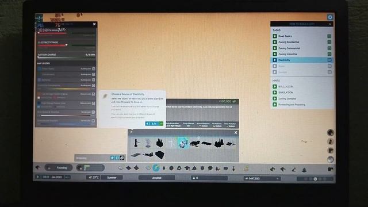
Task: Open the city money balance dropdown
Action: (x=262, y=178)
